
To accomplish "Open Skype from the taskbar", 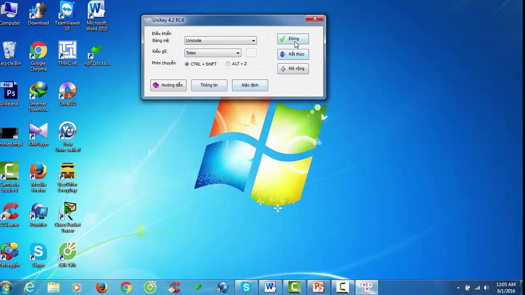I will coord(246,288).
